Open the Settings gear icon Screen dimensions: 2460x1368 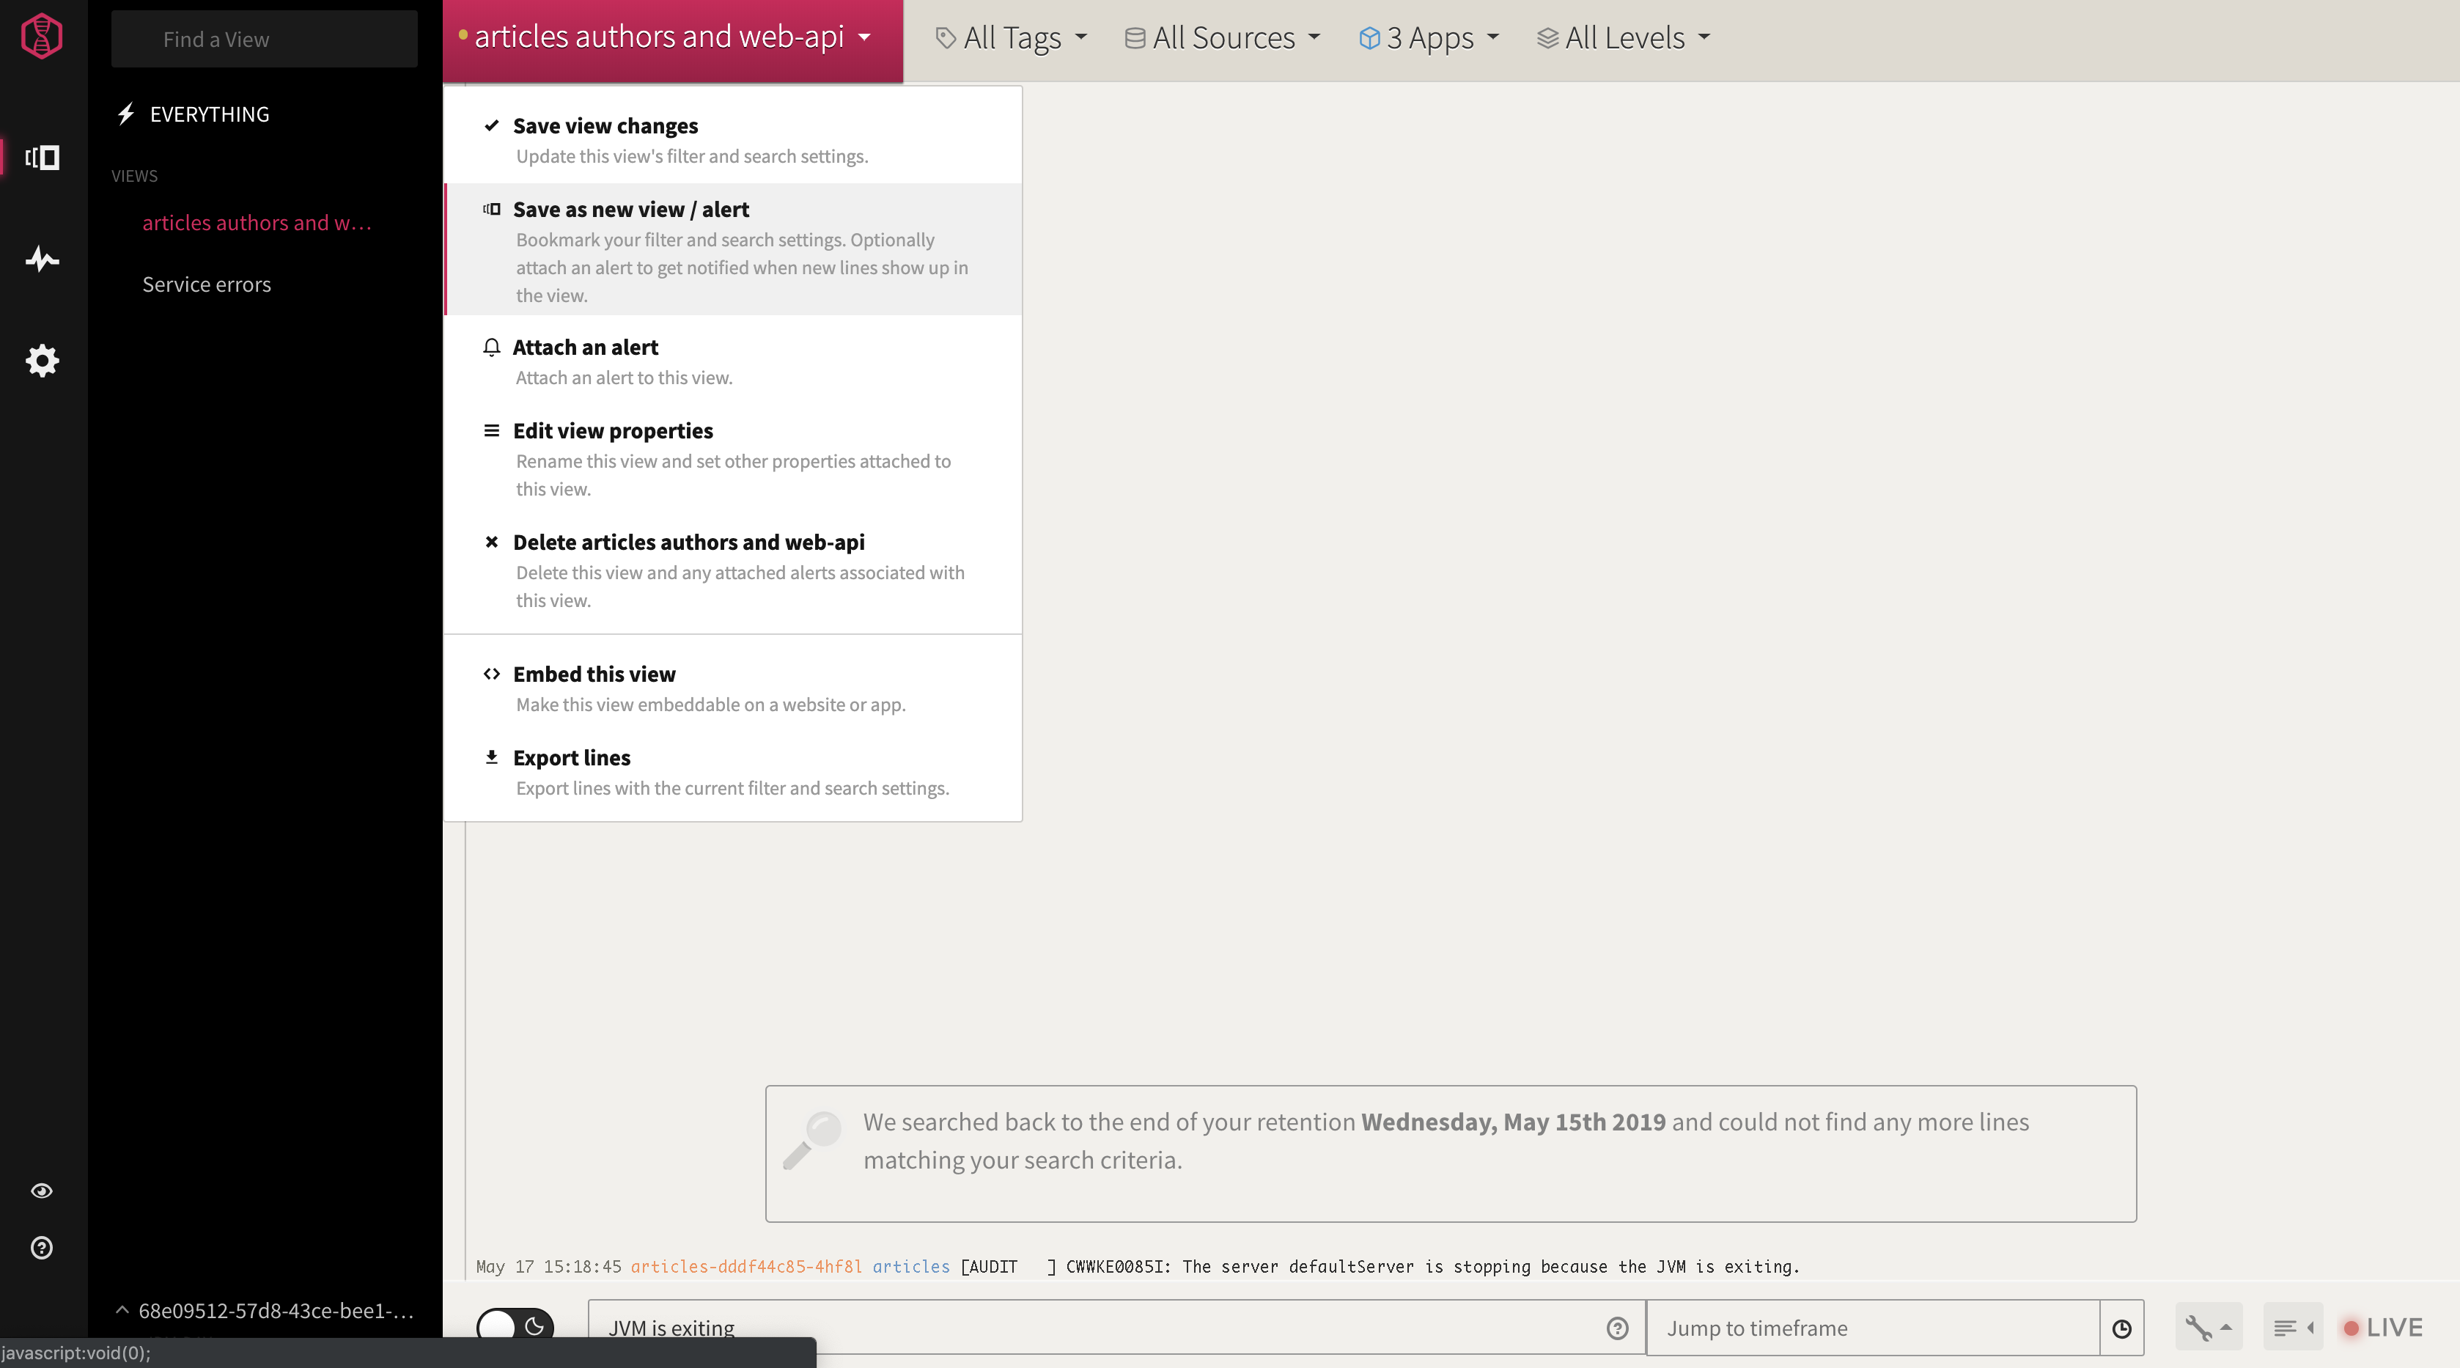[42, 361]
